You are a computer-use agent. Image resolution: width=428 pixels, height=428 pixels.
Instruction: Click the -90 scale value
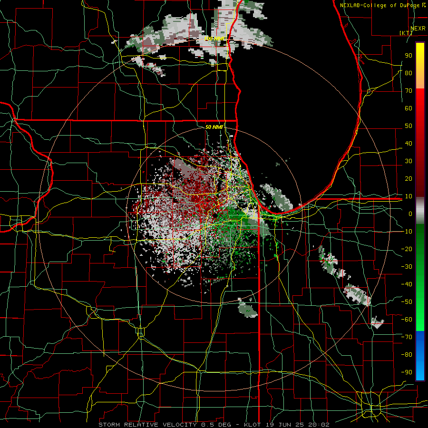(407, 372)
